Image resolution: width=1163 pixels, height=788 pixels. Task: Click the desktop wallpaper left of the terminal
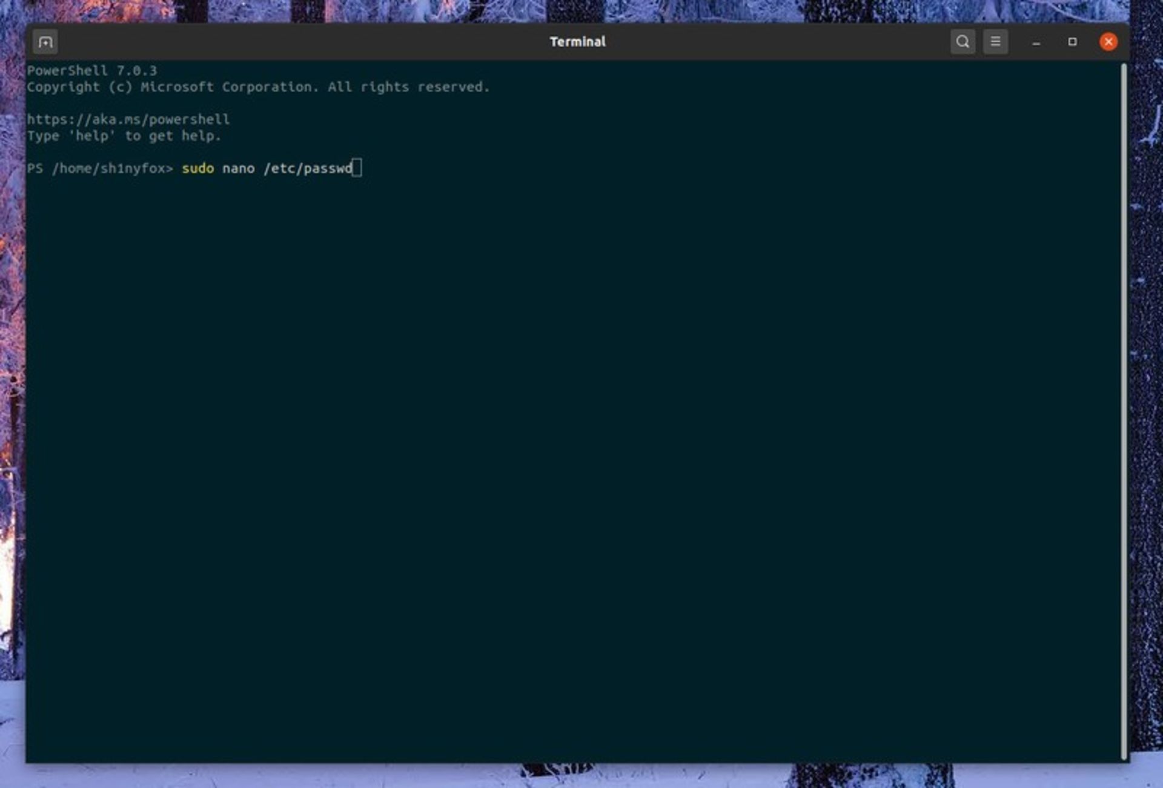[x=13, y=394]
